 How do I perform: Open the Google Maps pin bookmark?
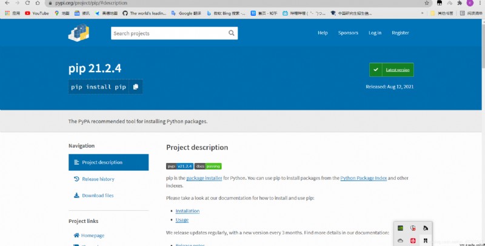(62, 13)
